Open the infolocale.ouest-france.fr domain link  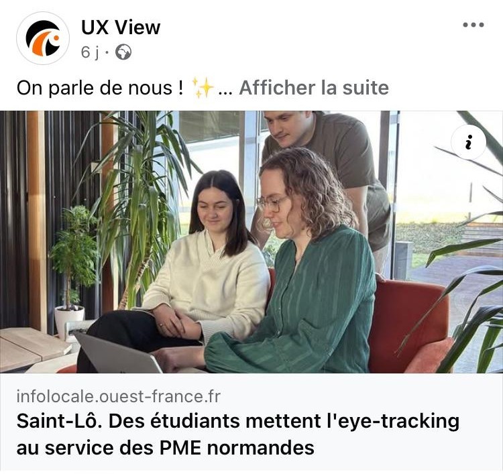pyautogui.click(x=118, y=396)
